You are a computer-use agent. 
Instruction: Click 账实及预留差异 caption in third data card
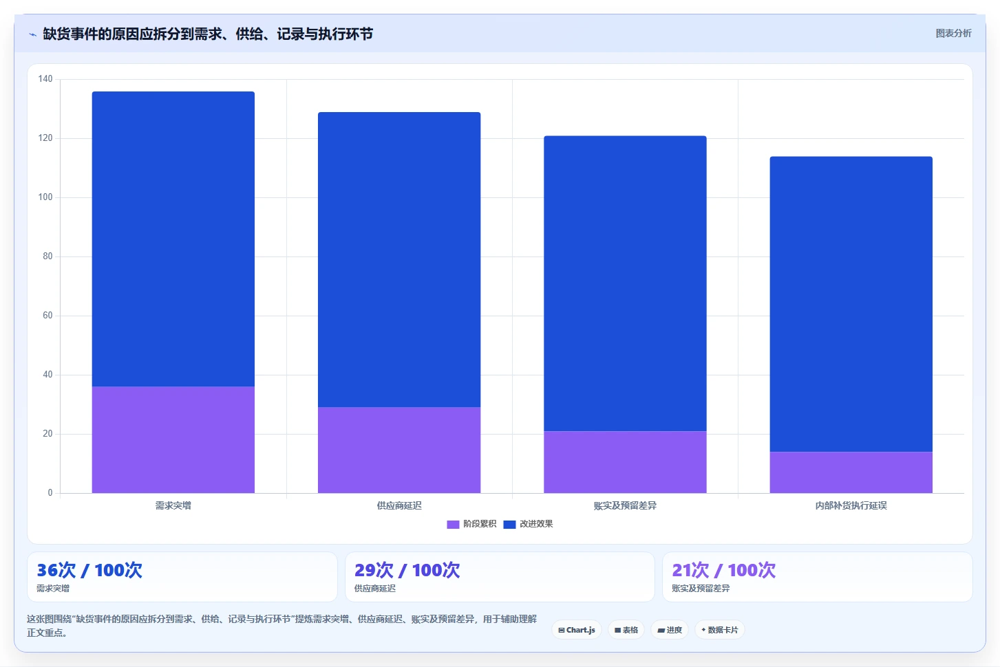[701, 589]
